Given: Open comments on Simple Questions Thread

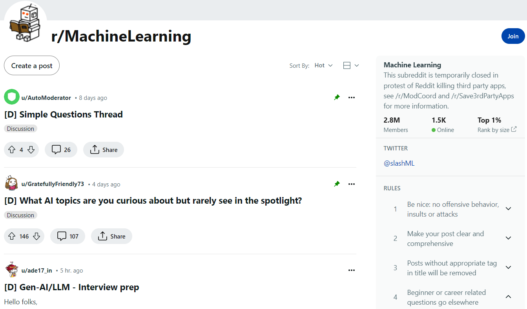Looking at the screenshot, I should tap(61, 150).
